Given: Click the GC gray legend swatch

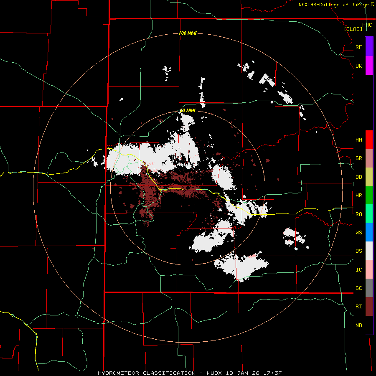Looking at the screenshot, I should 369,288.
